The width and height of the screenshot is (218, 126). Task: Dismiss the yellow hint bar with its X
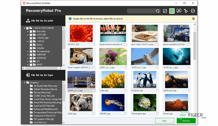(x=193, y=18)
